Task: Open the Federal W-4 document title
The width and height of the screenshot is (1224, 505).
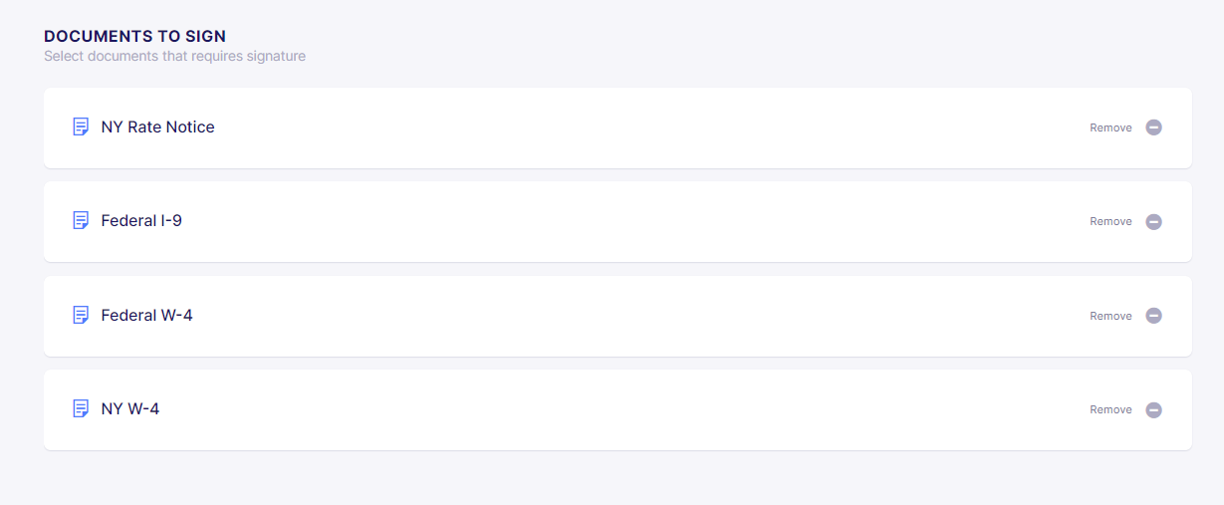Action: (x=146, y=316)
